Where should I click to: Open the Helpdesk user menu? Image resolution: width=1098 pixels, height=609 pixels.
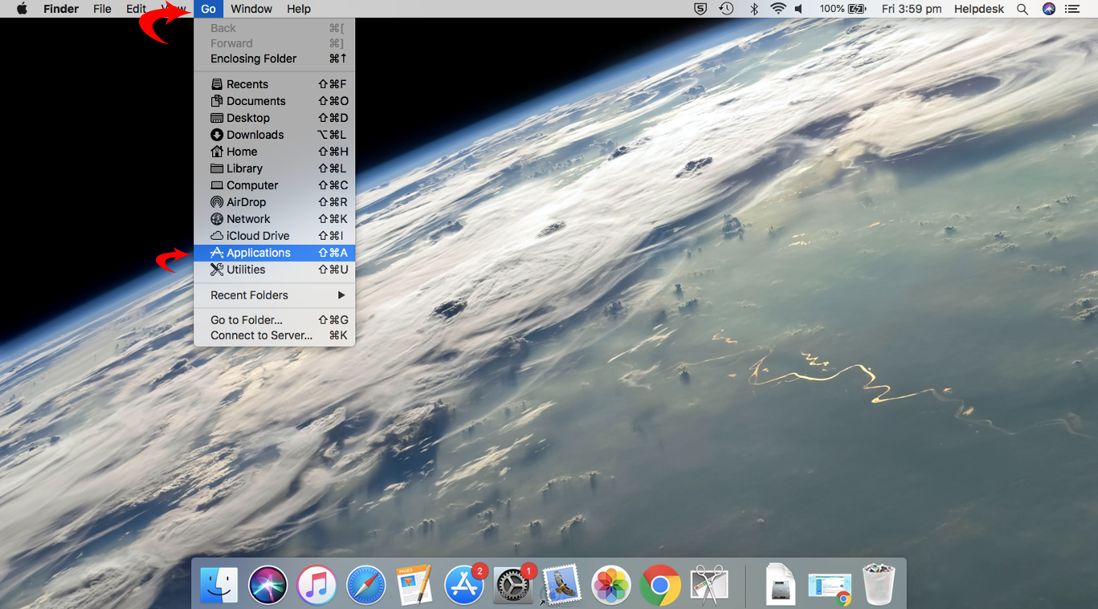click(x=979, y=9)
